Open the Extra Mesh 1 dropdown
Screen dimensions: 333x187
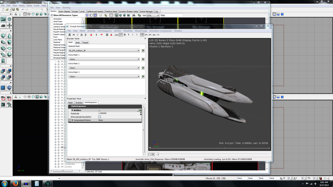coord(104,59)
